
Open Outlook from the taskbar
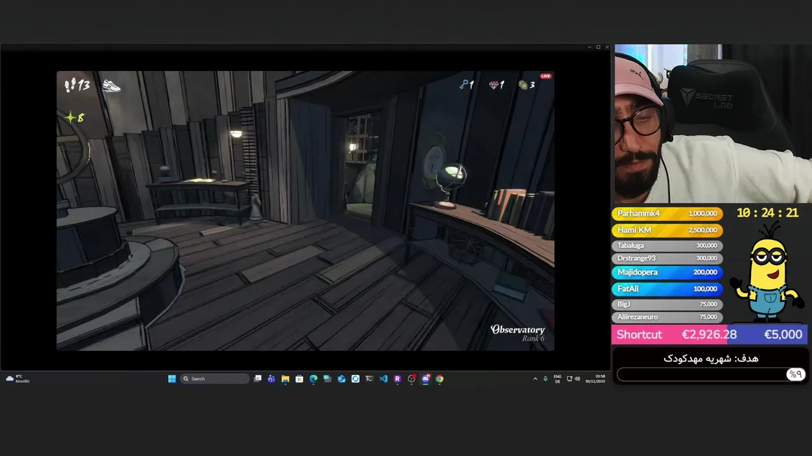pos(341,379)
